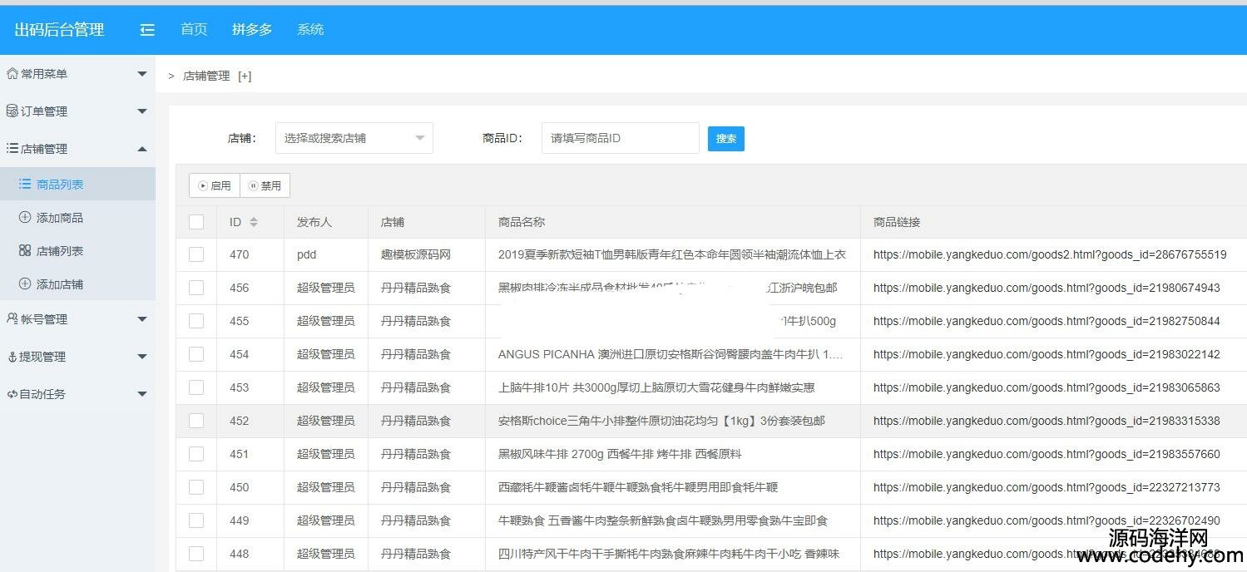Viewport: 1247px width, 572px height.
Task: Open 店铺列表 via its grid icon
Action: [x=25, y=251]
